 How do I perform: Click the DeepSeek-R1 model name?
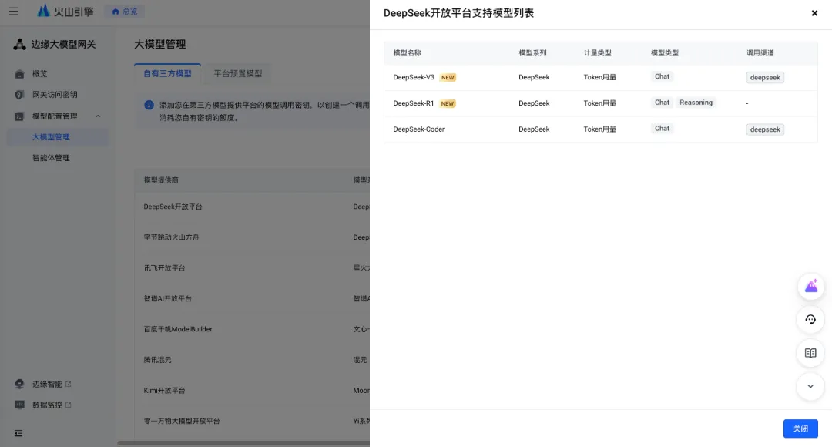tap(414, 103)
